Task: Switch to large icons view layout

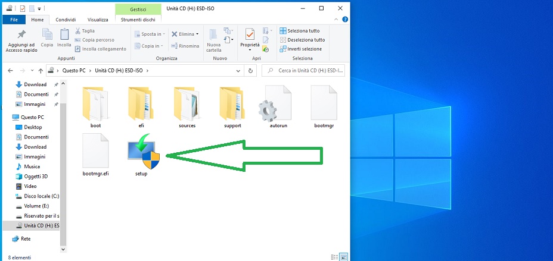Action: [344, 257]
